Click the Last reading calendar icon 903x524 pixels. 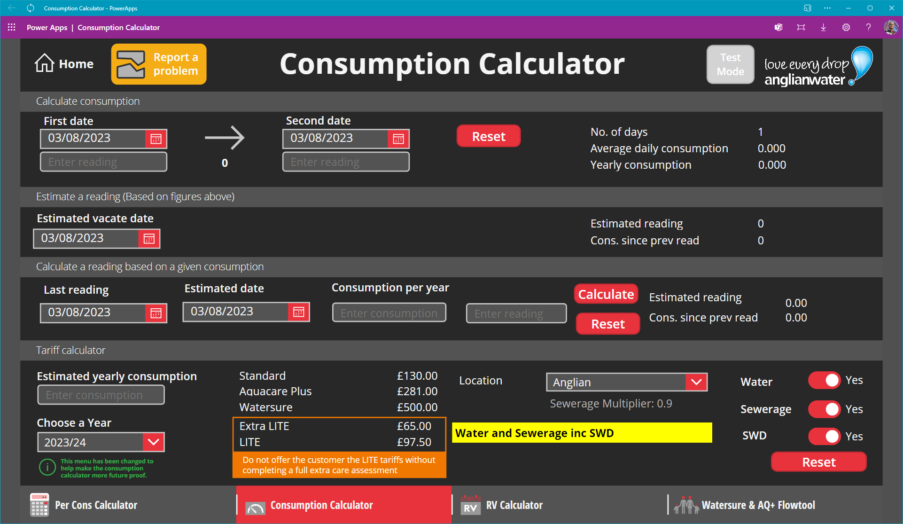click(x=156, y=313)
